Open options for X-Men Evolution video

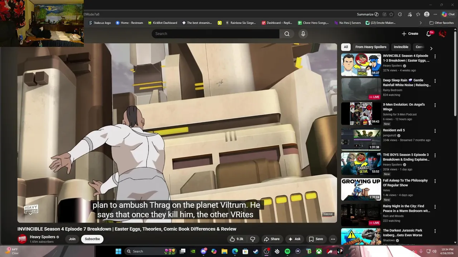435,105
